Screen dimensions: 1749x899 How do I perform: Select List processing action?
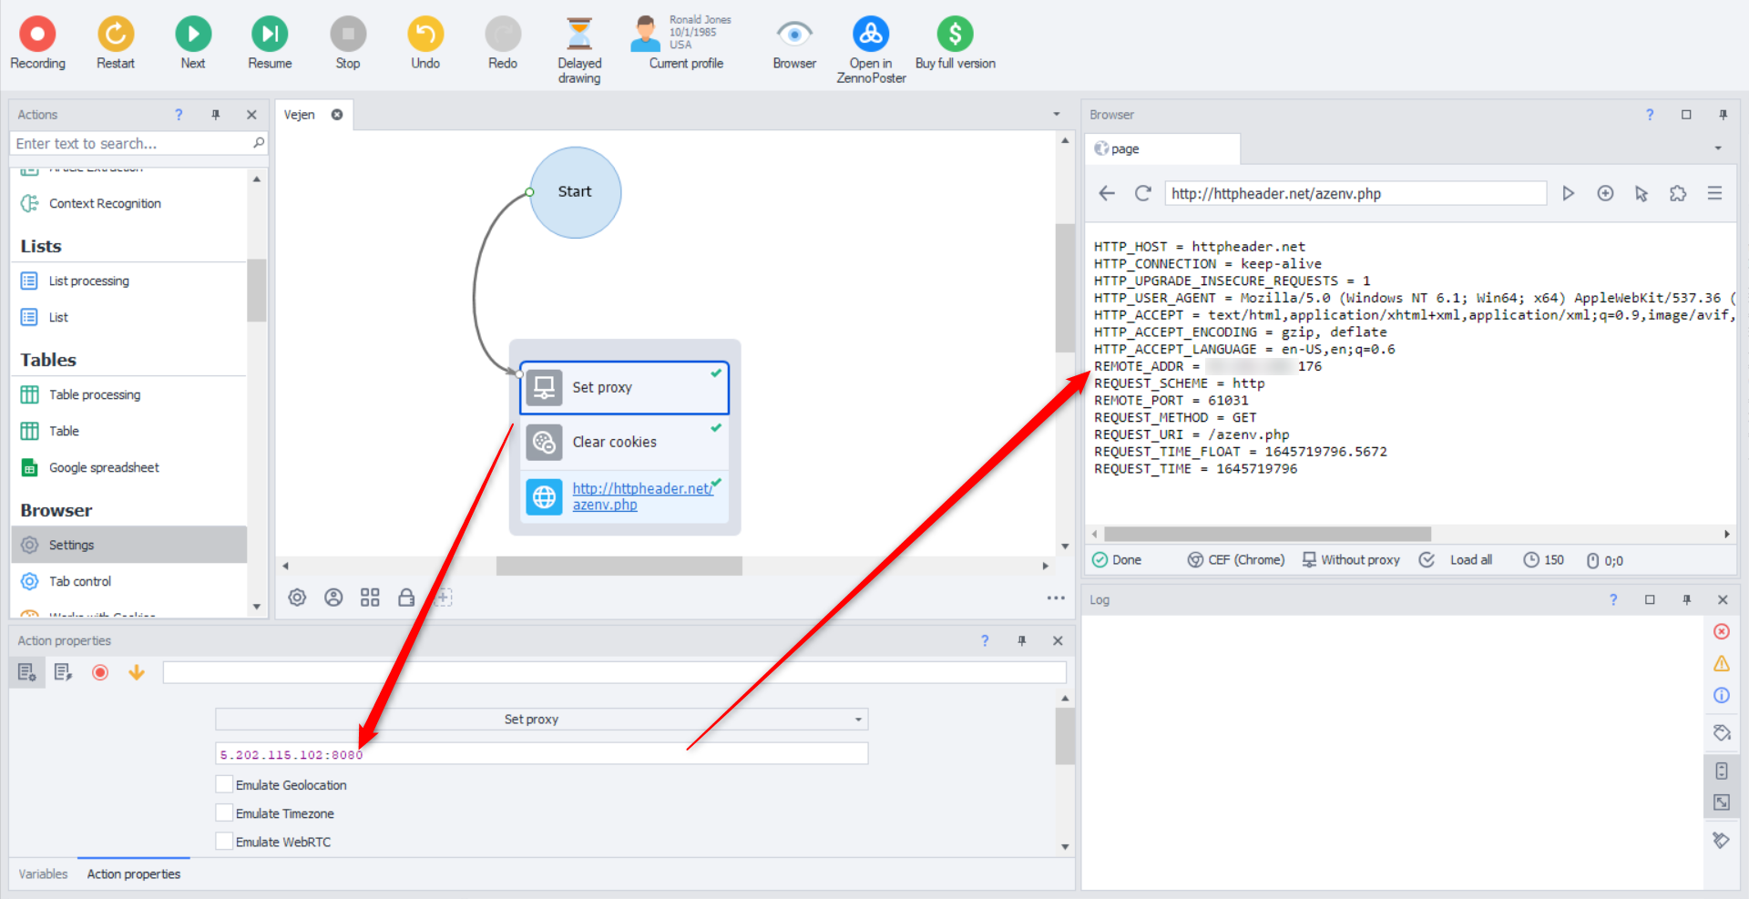pyautogui.click(x=89, y=281)
